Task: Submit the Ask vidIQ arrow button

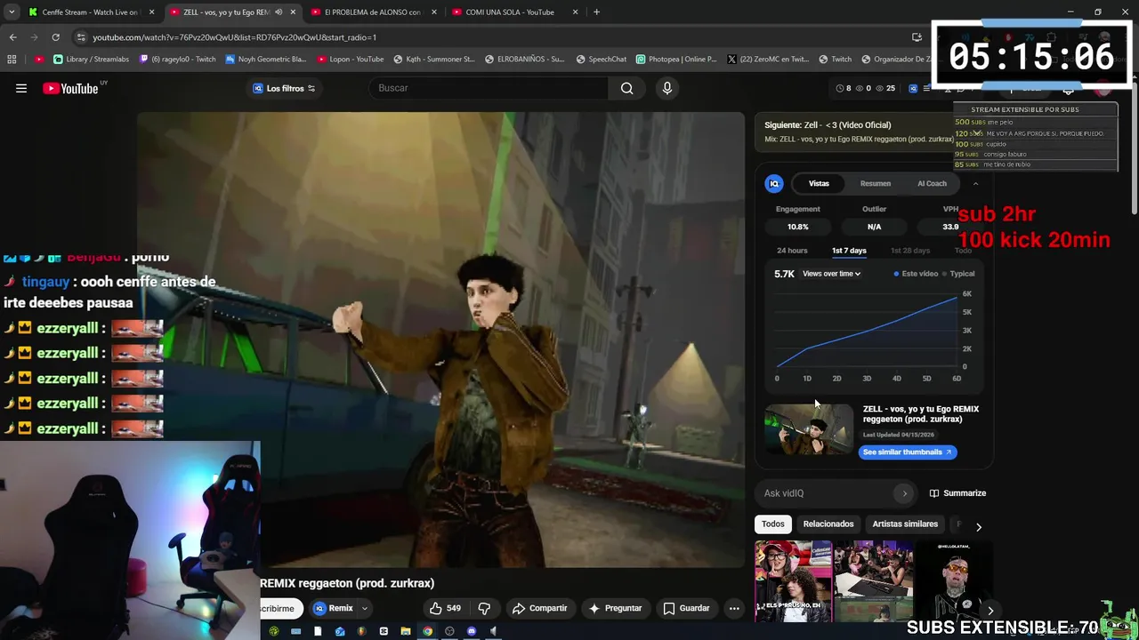Action: (905, 493)
